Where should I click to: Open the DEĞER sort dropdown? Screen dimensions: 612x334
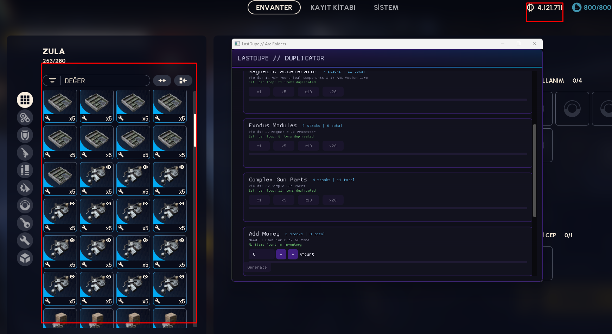[96, 81]
